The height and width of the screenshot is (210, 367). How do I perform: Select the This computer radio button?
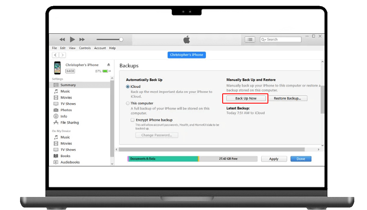coord(128,103)
